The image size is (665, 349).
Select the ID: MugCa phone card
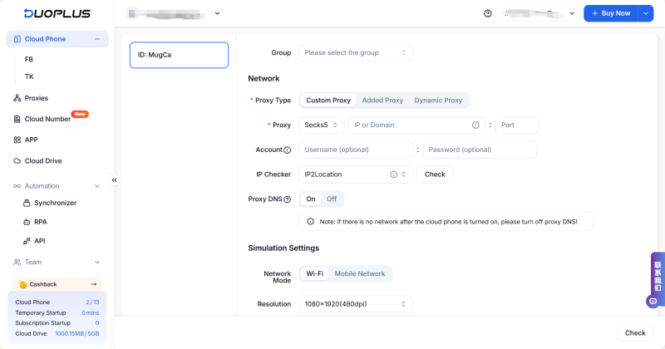179,55
